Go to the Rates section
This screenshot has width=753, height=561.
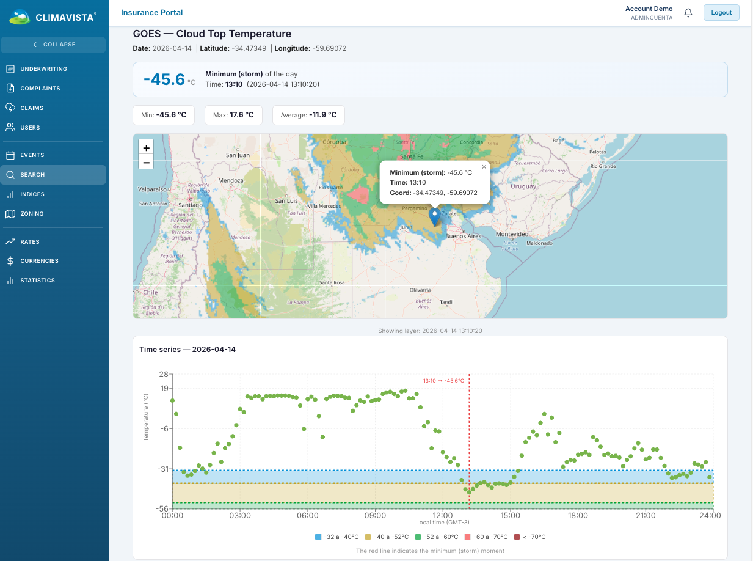tap(29, 242)
